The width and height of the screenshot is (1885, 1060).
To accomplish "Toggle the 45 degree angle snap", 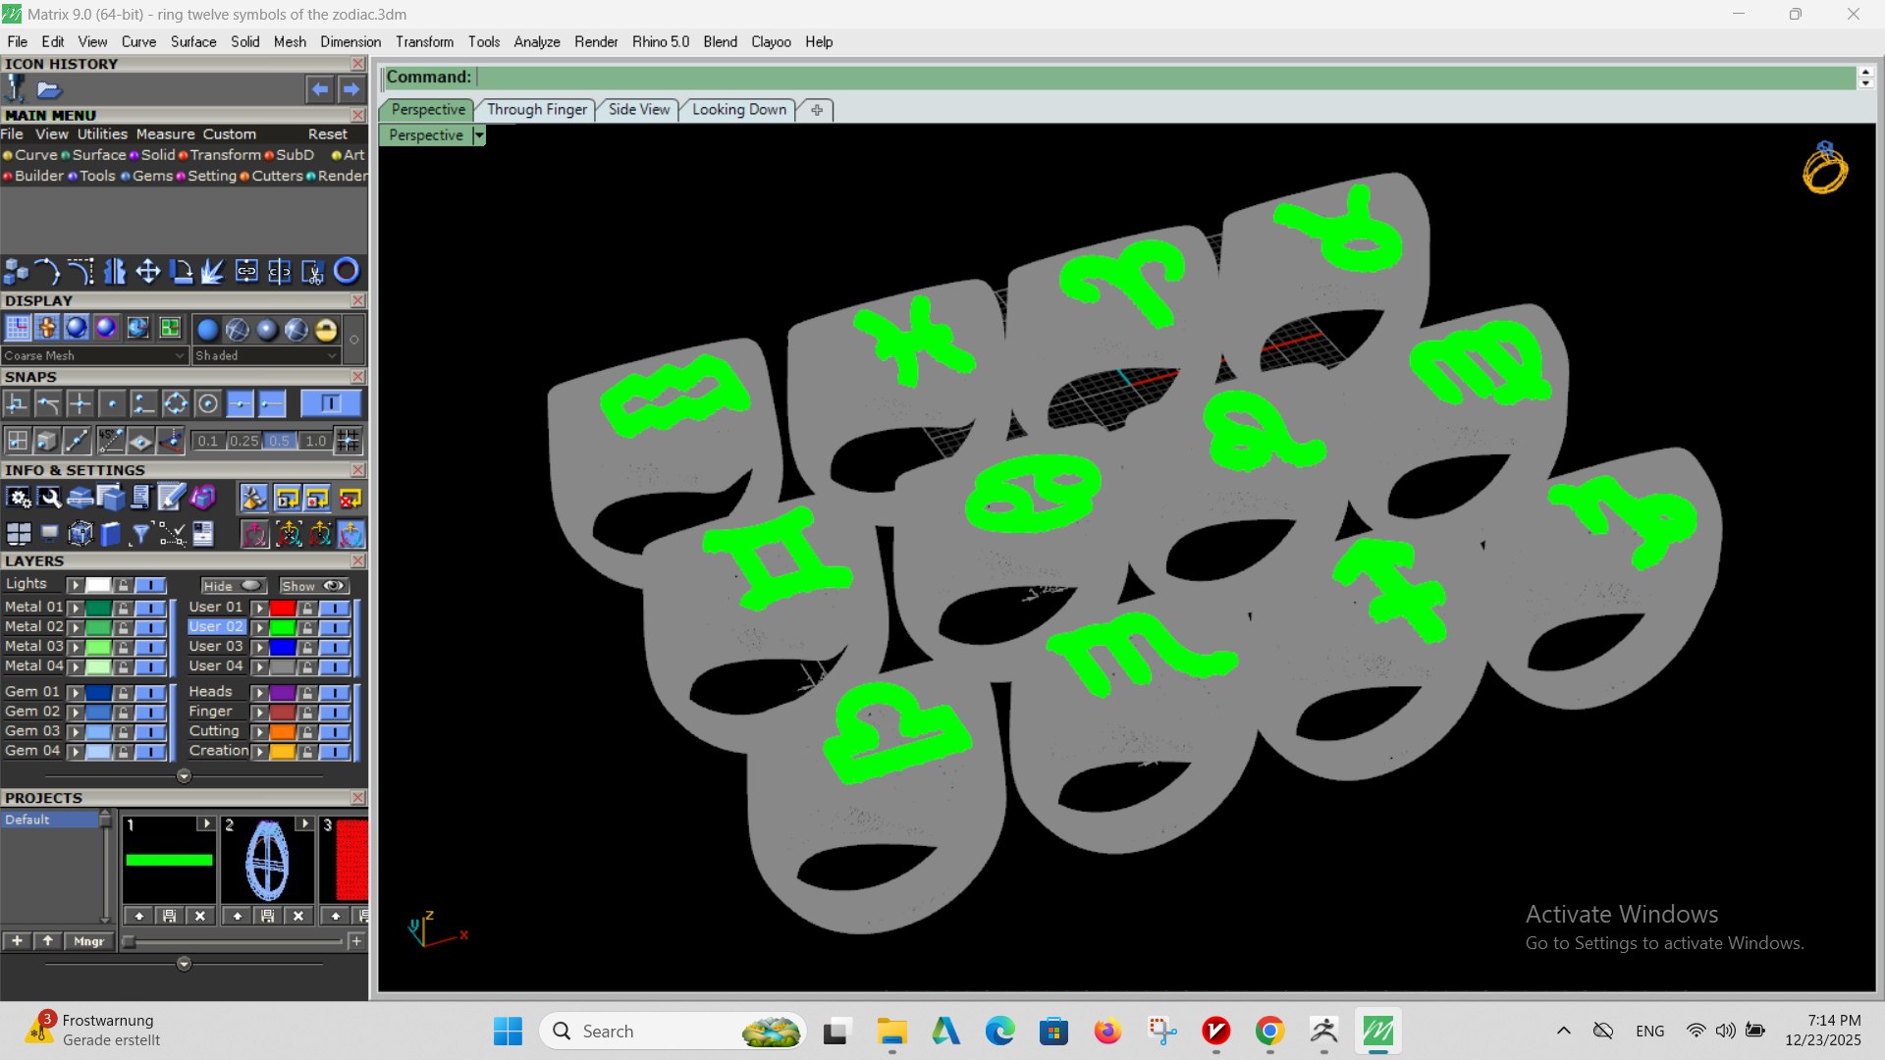I will pos(110,441).
